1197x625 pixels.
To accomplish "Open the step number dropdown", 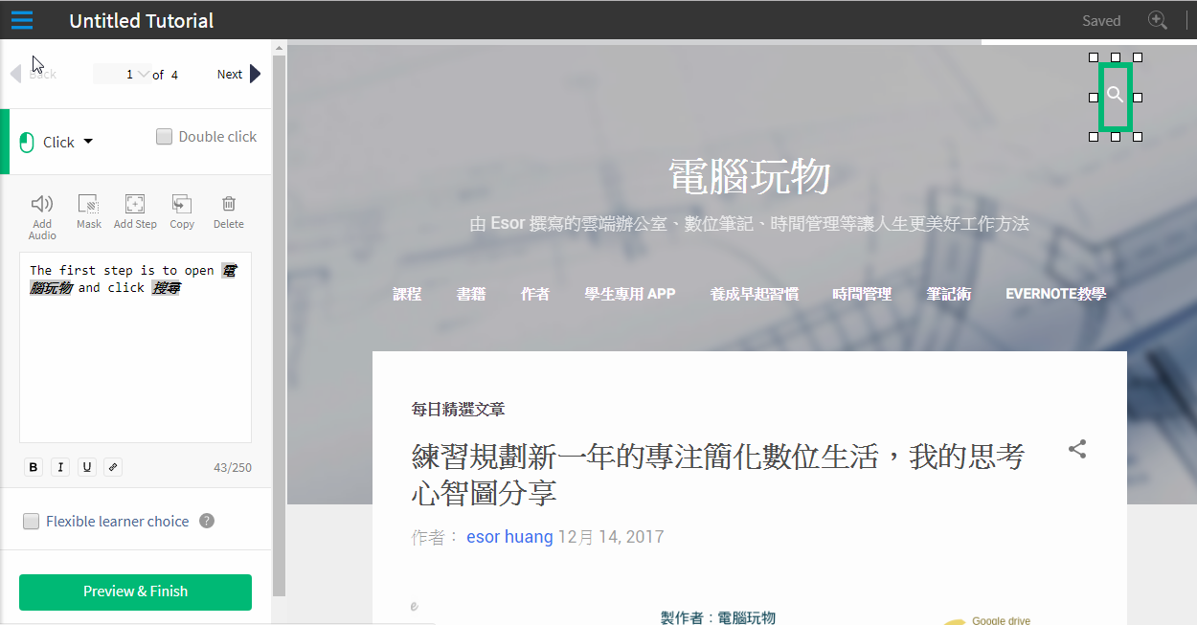I will click(144, 74).
